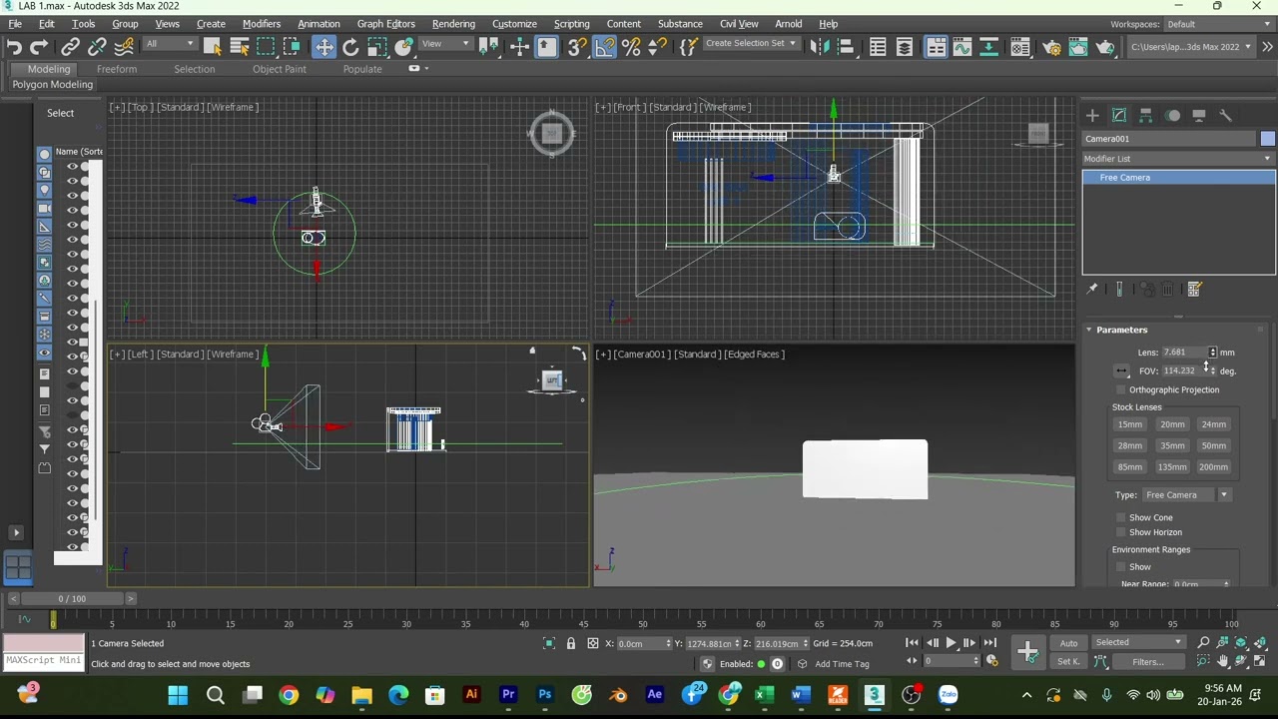1278x719 pixels.
Task: Switch to the Freeform ribbon tab
Action: [x=117, y=70]
